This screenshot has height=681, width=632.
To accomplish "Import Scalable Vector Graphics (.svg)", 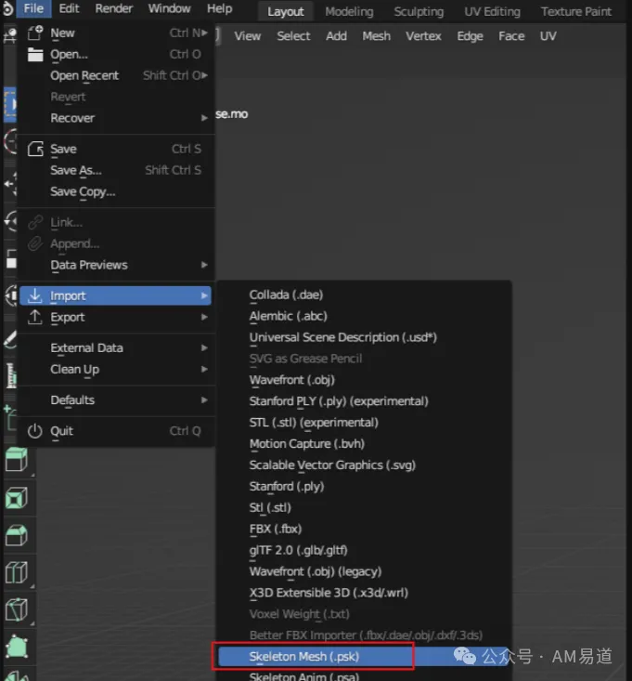I will point(332,465).
